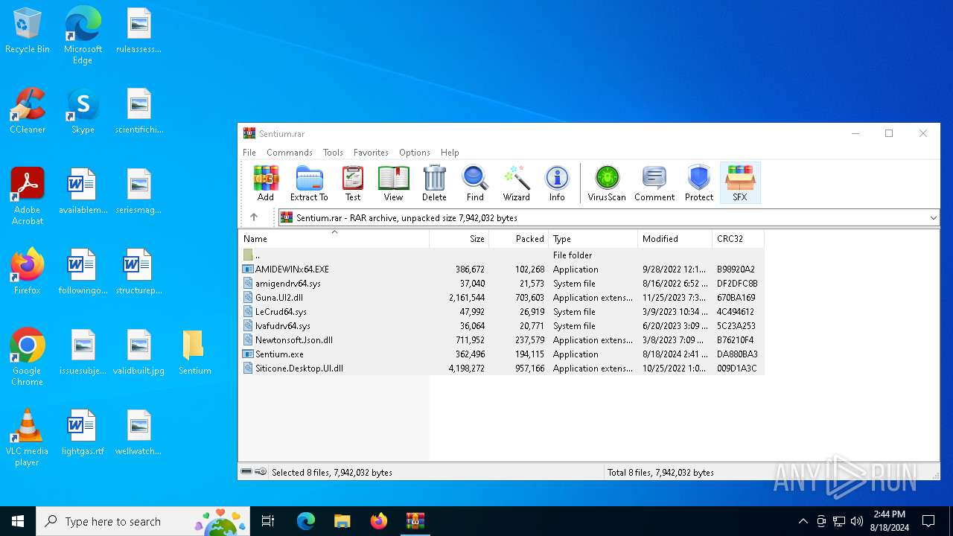Click the Task View taskbar button

(268, 521)
